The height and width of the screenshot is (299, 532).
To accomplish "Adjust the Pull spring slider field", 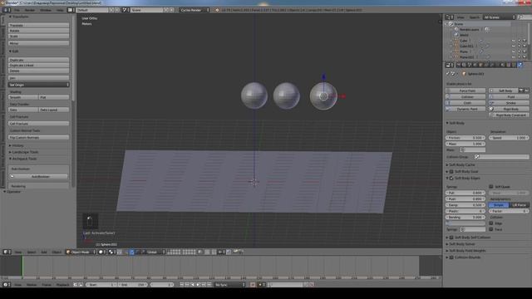I will coord(465,193).
